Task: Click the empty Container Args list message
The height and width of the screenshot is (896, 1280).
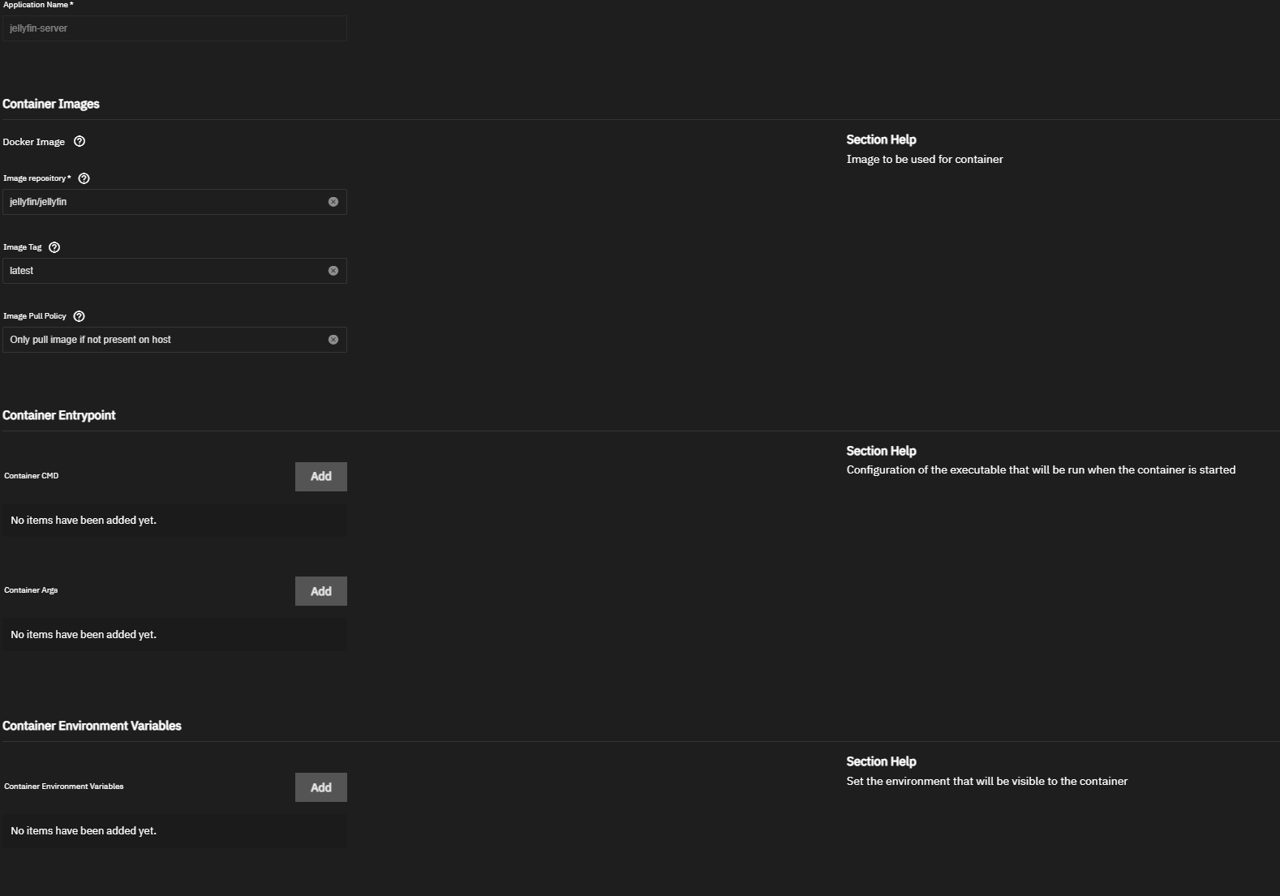Action: click(84, 635)
